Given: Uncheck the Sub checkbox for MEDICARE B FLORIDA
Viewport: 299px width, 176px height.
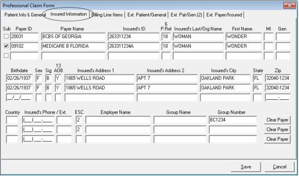Looking at the screenshot, I should [5, 46].
